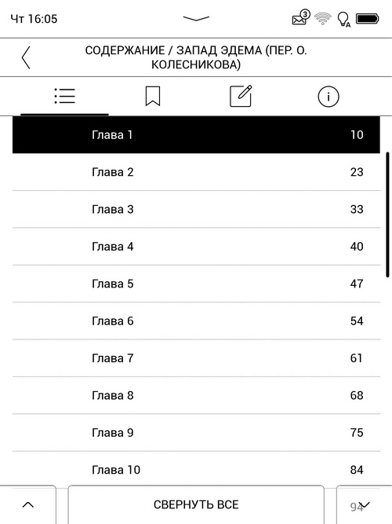Tap the time display Чт 16:05
Screen dimensions: 392x524
click(34, 19)
